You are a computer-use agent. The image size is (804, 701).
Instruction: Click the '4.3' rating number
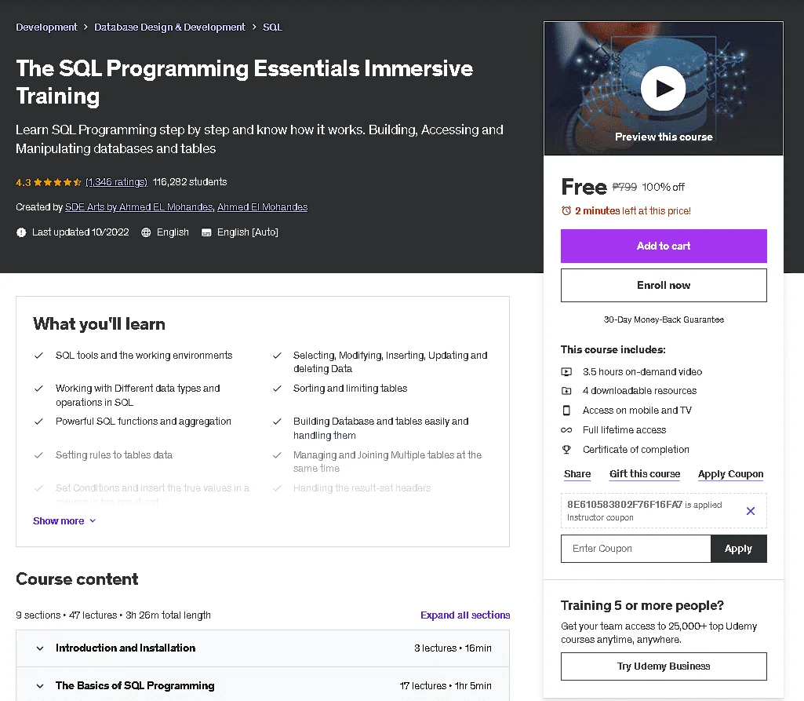point(23,182)
